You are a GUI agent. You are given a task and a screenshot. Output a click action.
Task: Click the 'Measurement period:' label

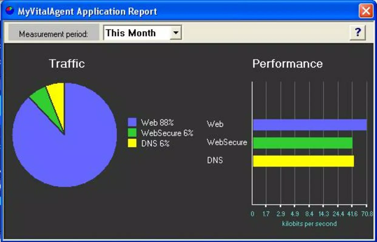[53, 34]
